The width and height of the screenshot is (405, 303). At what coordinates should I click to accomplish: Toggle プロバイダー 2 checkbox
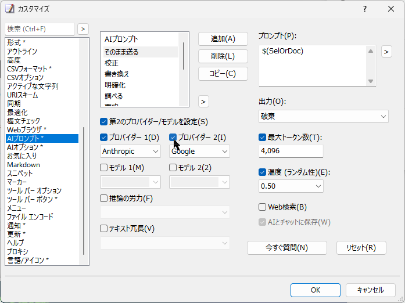tap(173, 138)
